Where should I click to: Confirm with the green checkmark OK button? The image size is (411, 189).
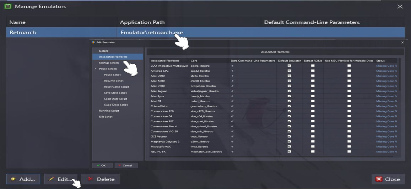coord(102,166)
